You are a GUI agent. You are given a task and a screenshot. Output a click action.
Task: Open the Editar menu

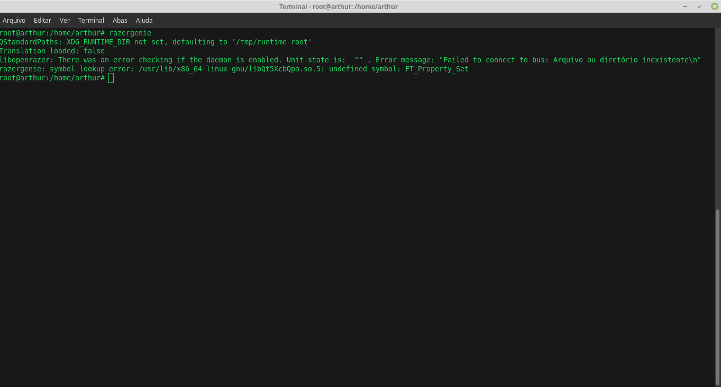coord(42,20)
